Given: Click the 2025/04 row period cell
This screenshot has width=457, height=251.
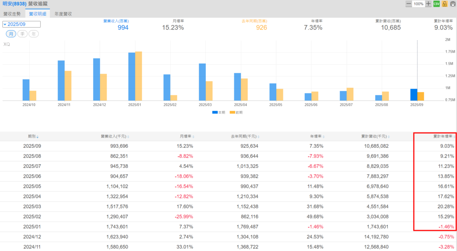Looking at the screenshot, I should pos(32,197).
